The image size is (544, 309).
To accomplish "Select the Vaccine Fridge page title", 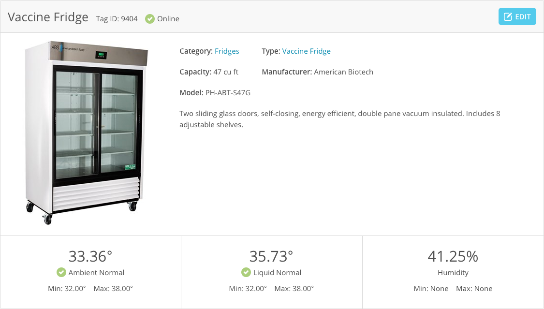I will click(48, 17).
